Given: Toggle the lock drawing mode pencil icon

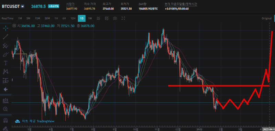Looking at the screenshot, I should [x=5, y=129].
